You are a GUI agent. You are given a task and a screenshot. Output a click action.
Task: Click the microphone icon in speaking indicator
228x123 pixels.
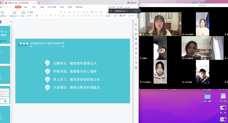(111, 11)
